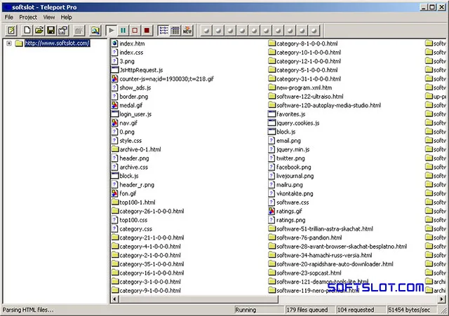Stop the project with outlined square button
449x316 pixels.
tap(135, 30)
